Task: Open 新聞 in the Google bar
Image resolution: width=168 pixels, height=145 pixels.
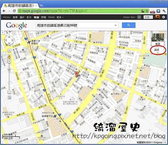Action: click(x=43, y=17)
